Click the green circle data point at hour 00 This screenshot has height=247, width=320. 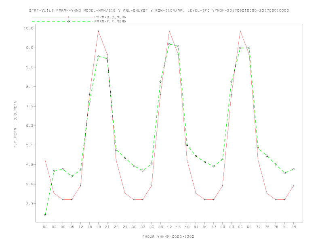pyautogui.click(x=45, y=215)
